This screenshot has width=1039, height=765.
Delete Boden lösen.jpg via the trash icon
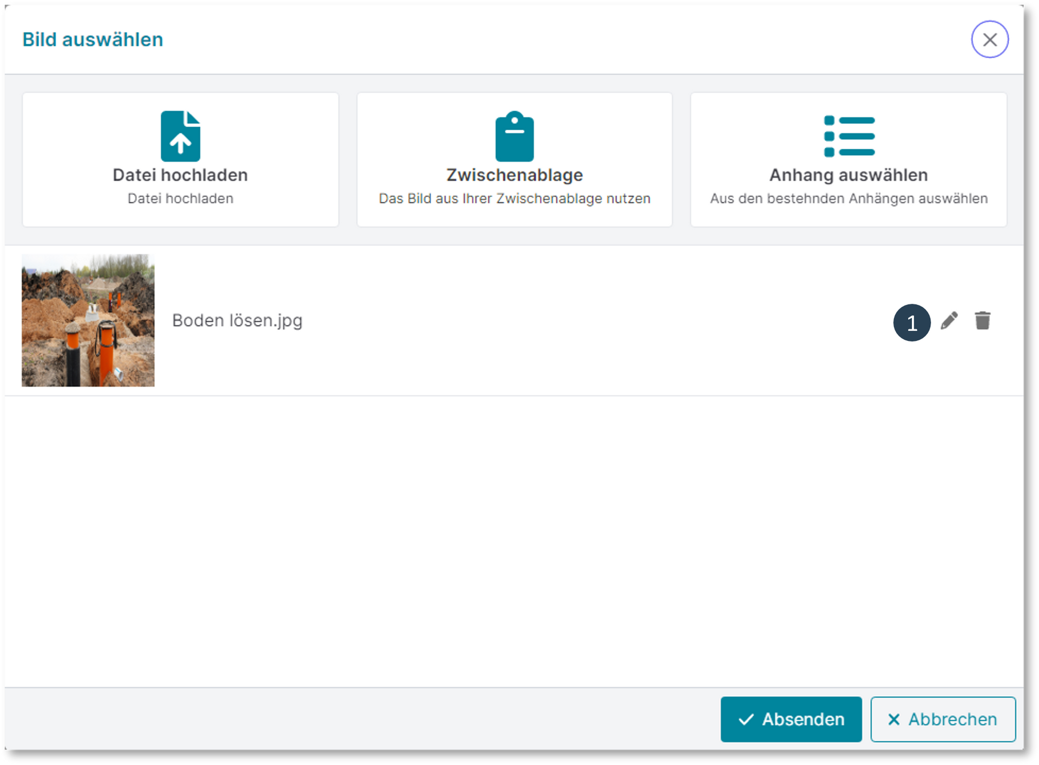pos(984,320)
